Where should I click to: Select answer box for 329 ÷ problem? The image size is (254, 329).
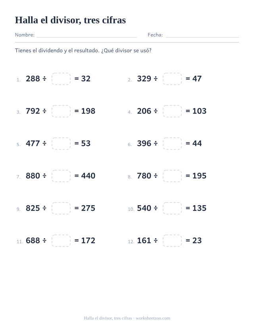(x=172, y=79)
